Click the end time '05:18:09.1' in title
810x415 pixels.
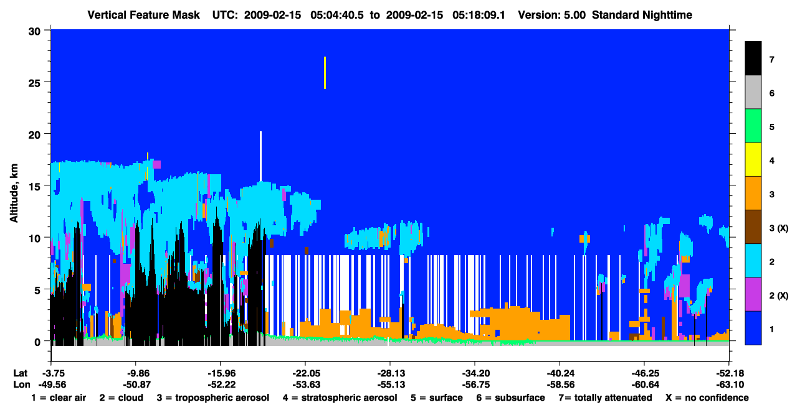[x=479, y=14]
